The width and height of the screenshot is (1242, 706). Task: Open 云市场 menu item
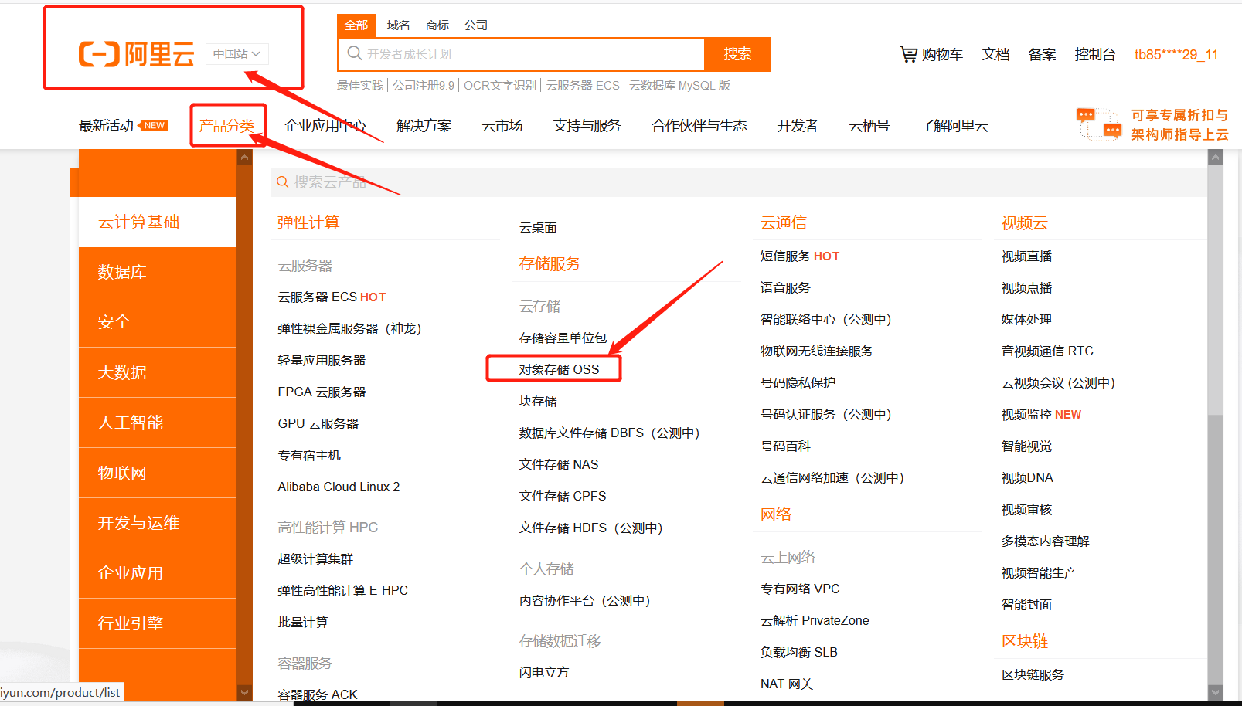[x=502, y=126]
